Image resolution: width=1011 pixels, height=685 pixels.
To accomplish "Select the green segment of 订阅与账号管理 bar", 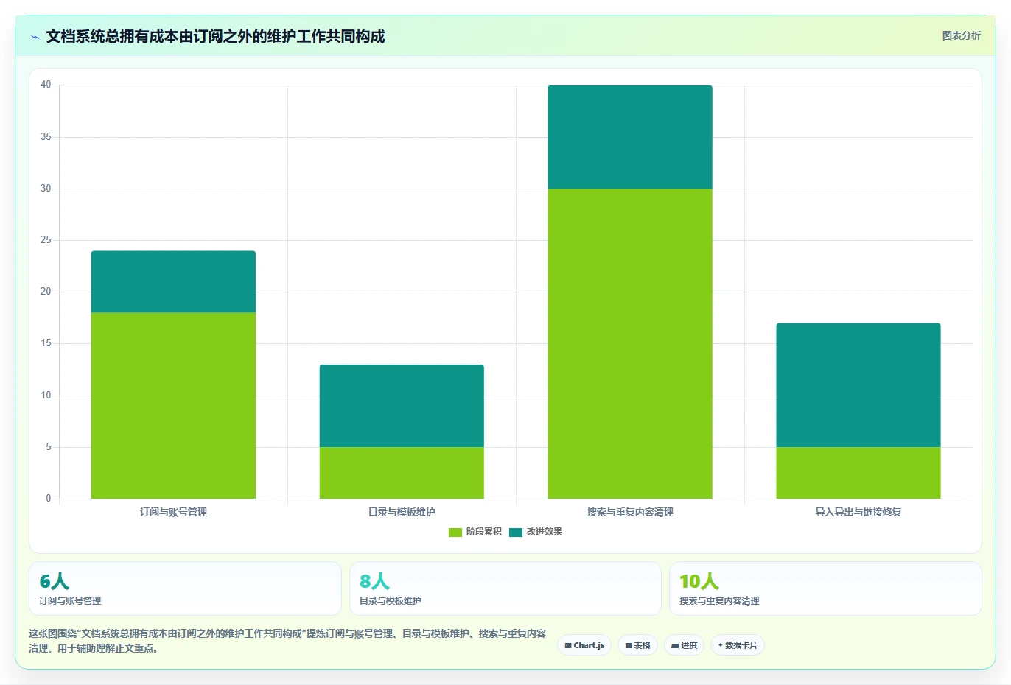I will click(173, 406).
